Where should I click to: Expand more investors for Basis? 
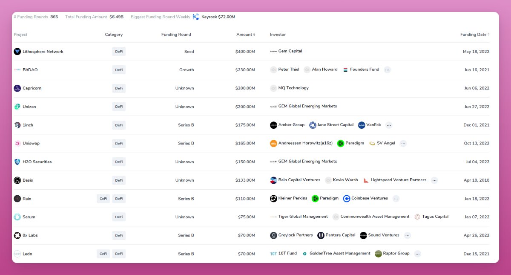[x=434, y=180]
